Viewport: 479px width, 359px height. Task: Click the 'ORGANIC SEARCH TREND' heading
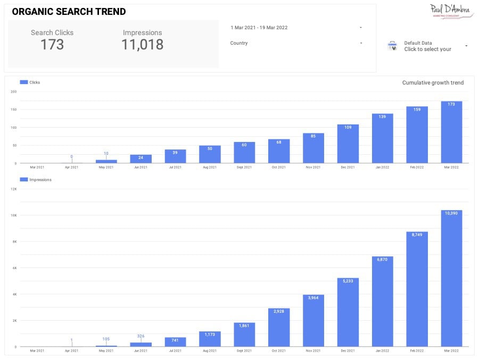[69, 12]
